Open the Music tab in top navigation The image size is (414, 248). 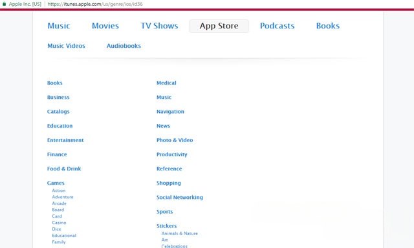(x=59, y=26)
